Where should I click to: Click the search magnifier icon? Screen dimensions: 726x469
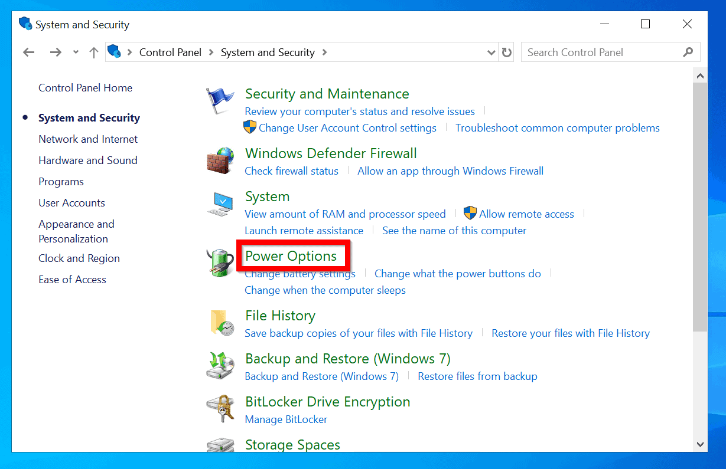coord(688,52)
